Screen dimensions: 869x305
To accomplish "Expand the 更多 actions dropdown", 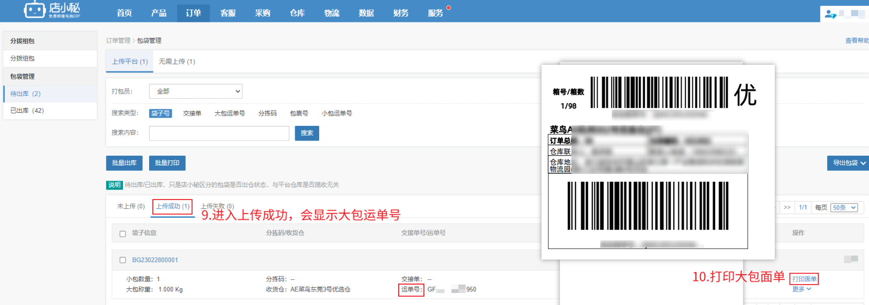I will [802, 289].
